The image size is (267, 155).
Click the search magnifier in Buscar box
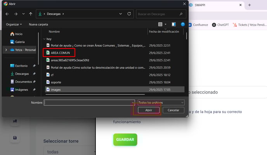181,14
